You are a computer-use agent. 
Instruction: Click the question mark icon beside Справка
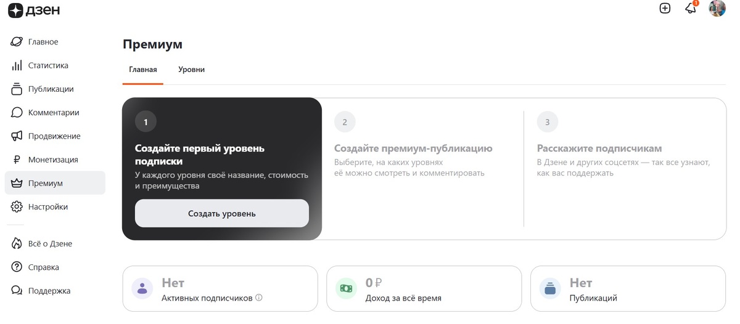point(17,267)
